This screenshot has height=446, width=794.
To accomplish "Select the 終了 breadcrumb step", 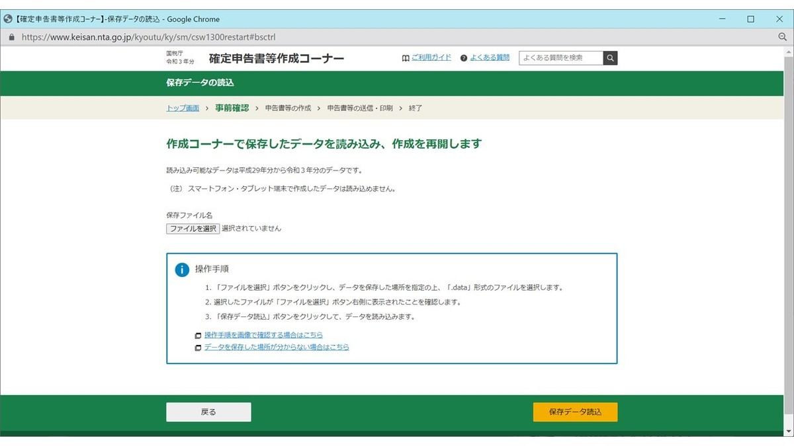I will click(416, 108).
